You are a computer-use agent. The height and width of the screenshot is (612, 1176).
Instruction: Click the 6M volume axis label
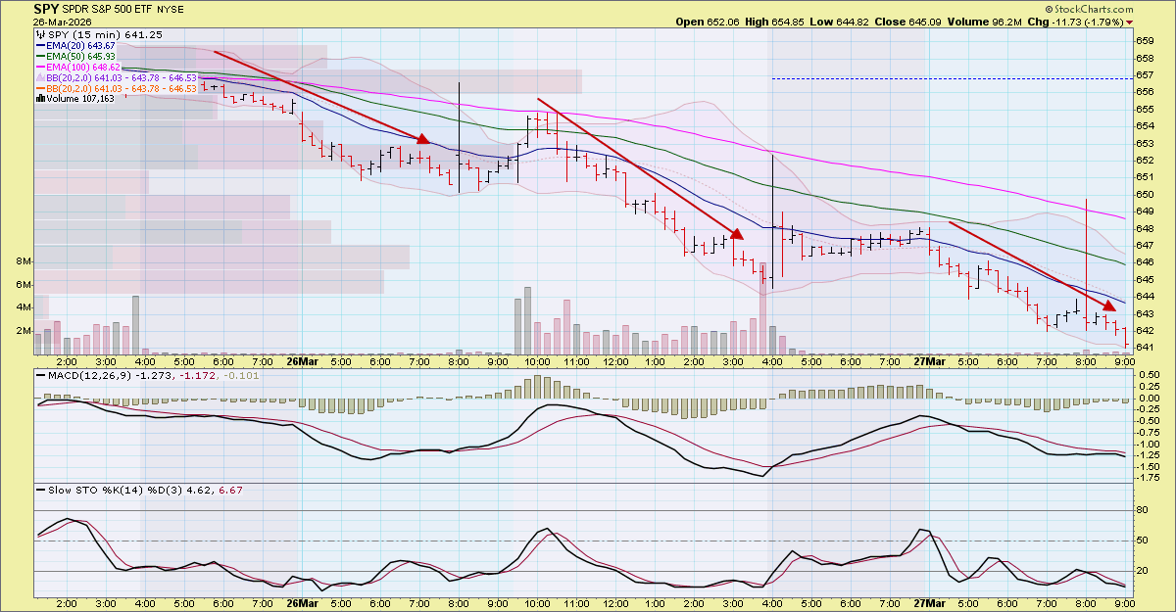(x=24, y=285)
